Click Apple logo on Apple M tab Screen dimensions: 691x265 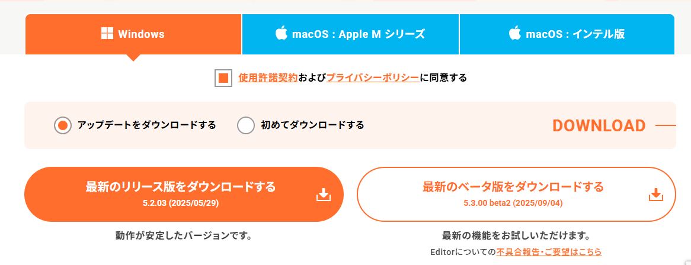281,33
